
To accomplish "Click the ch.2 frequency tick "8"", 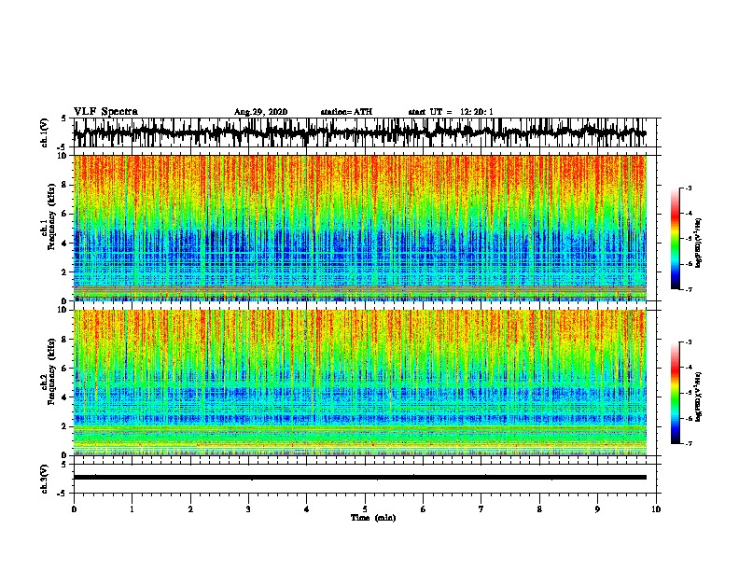I will click(x=64, y=340).
